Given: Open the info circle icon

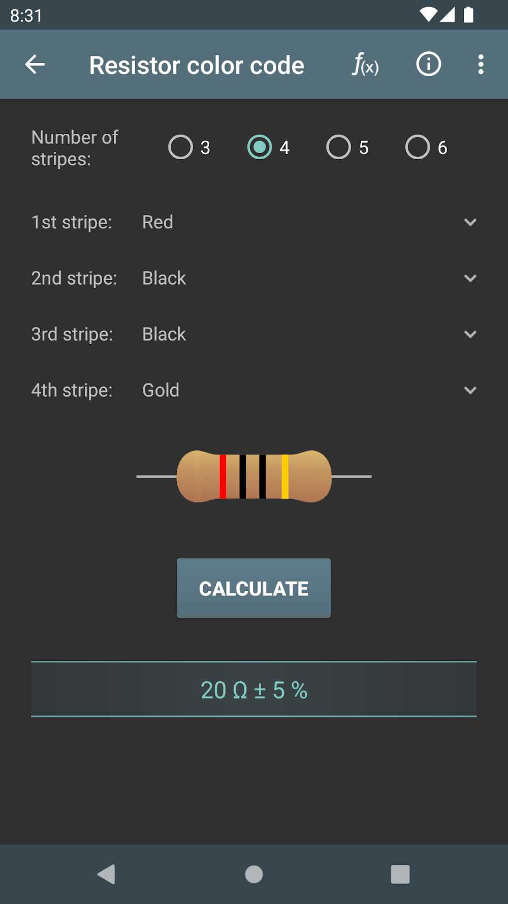Looking at the screenshot, I should [x=428, y=65].
